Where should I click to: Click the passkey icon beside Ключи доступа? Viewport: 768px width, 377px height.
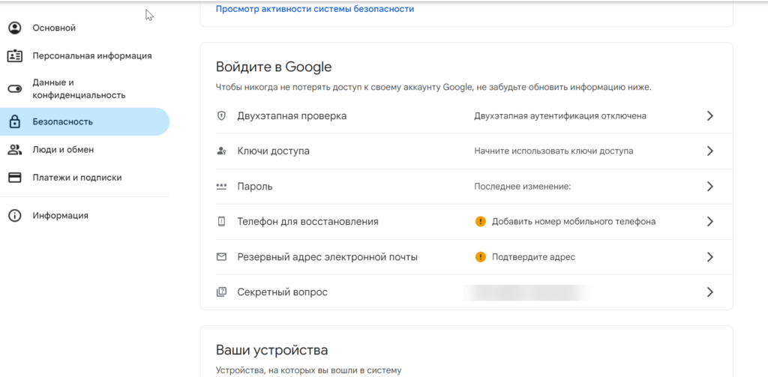(x=221, y=151)
